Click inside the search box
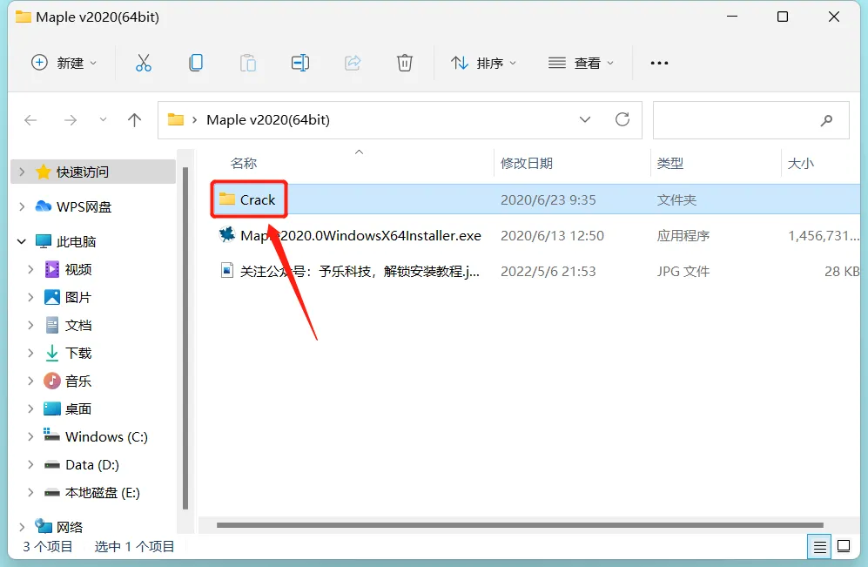Image resolution: width=868 pixels, height=567 pixels. [x=750, y=119]
